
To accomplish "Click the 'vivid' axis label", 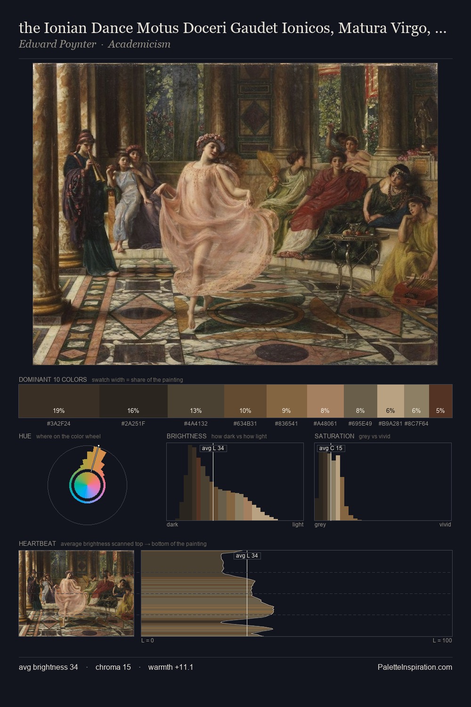I will (445, 525).
